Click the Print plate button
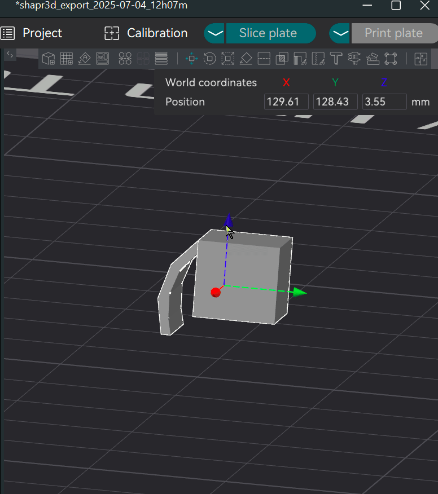This screenshot has height=494, width=438. [x=395, y=33]
